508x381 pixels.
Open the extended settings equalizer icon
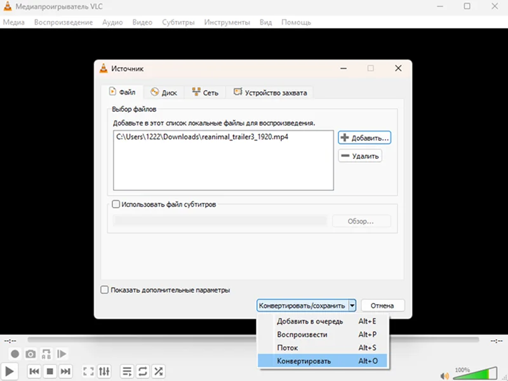[x=104, y=371]
